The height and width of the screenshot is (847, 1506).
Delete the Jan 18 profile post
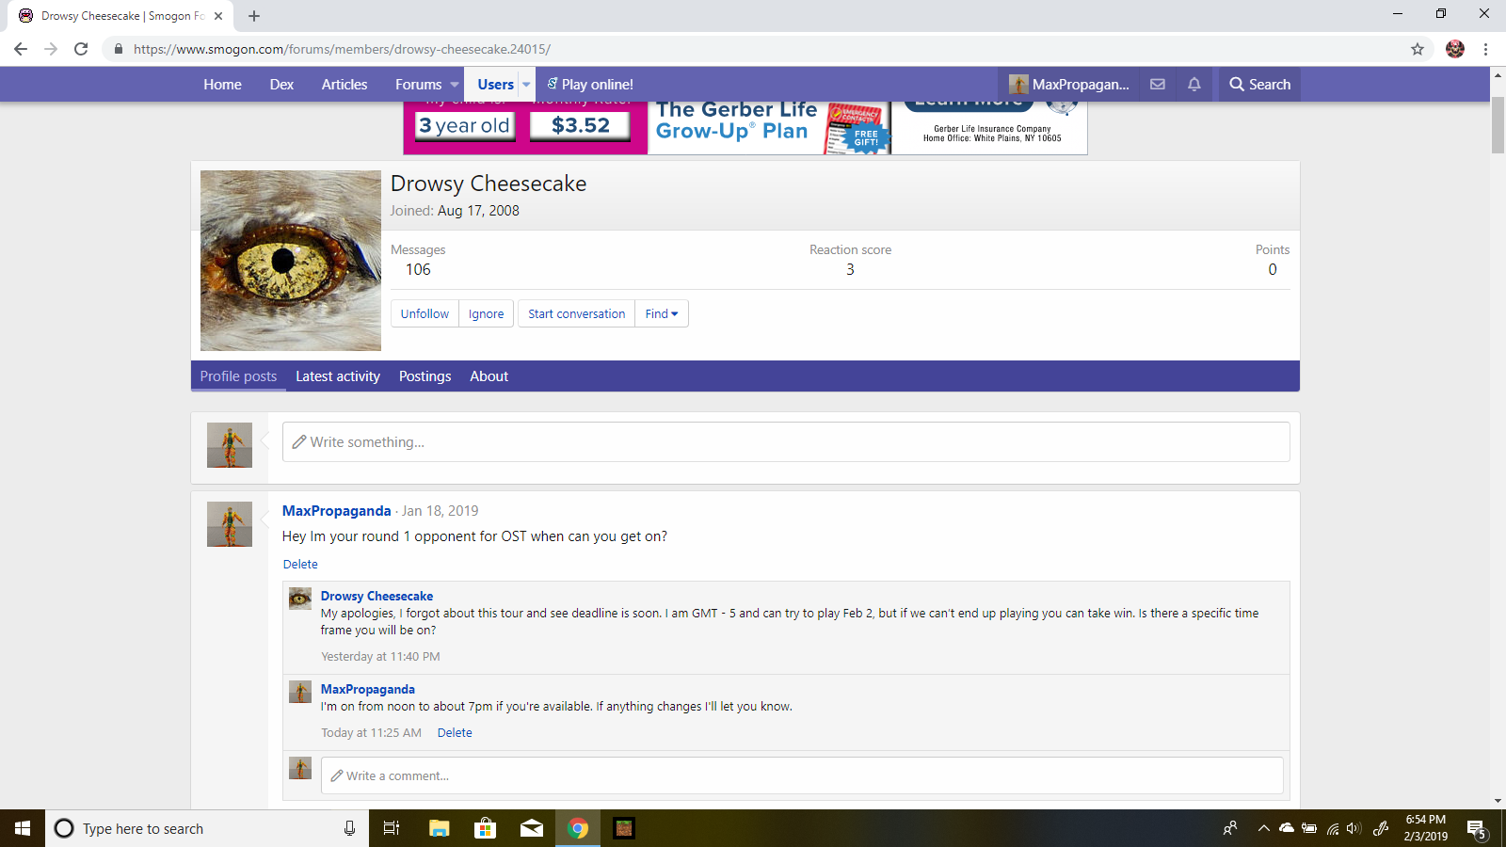(x=300, y=565)
